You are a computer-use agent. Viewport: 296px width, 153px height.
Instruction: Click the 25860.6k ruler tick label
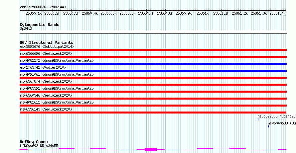(127, 13)
